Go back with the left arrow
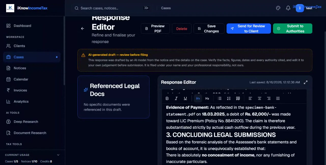Image resolution: width=326 pixels, height=165 pixels. 83,29
